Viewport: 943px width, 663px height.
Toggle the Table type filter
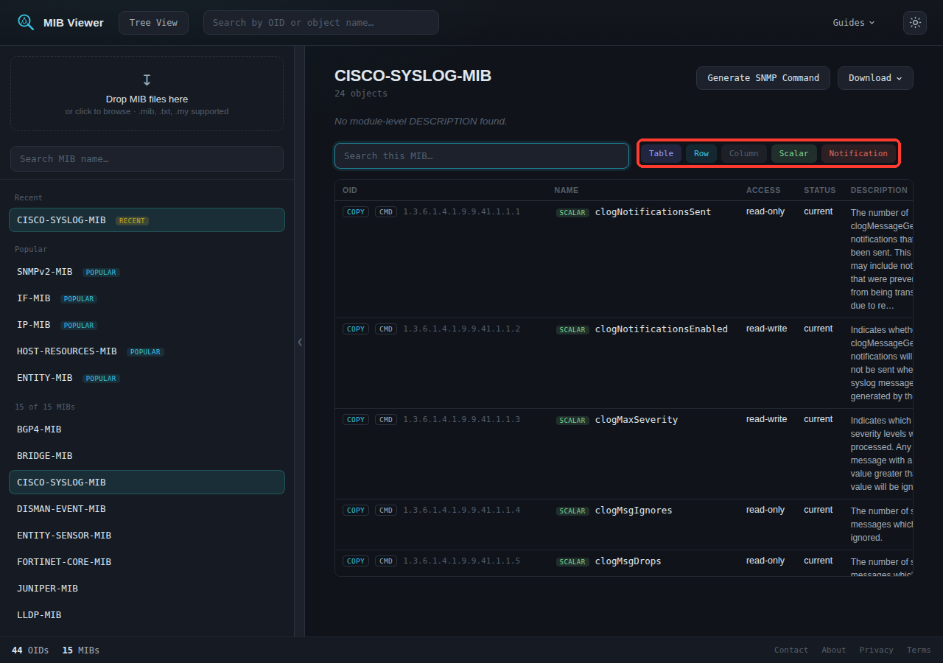pyautogui.click(x=661, y=153)
